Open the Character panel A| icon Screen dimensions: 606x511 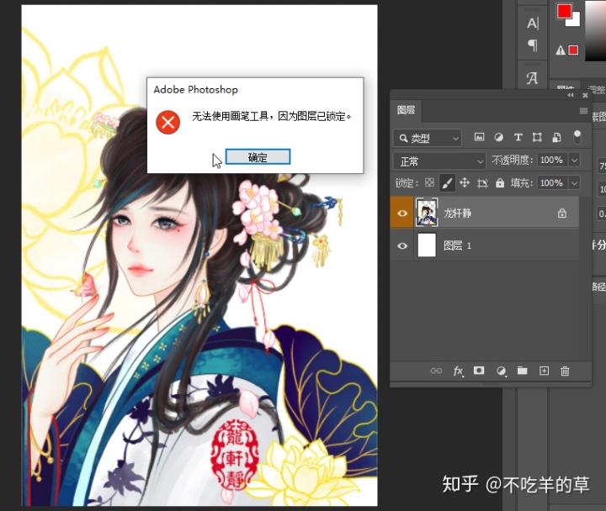point(532,24)
